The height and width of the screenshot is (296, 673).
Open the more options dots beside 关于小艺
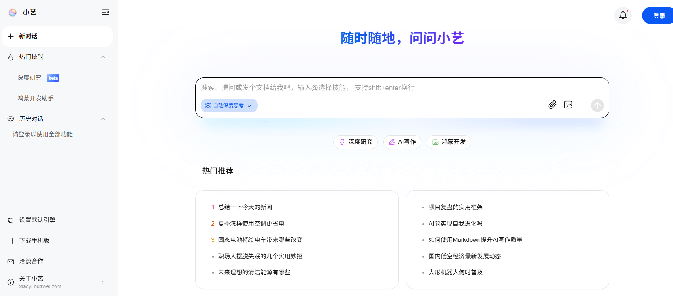pyautogui.click(x=103, y=282)
